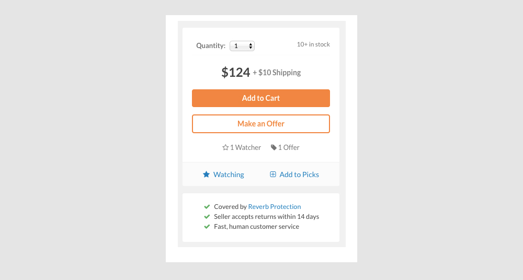The width and height of the screenshot is (523, 280).
Task: Click the green checkmark beside Covered by
Action: 207,207
